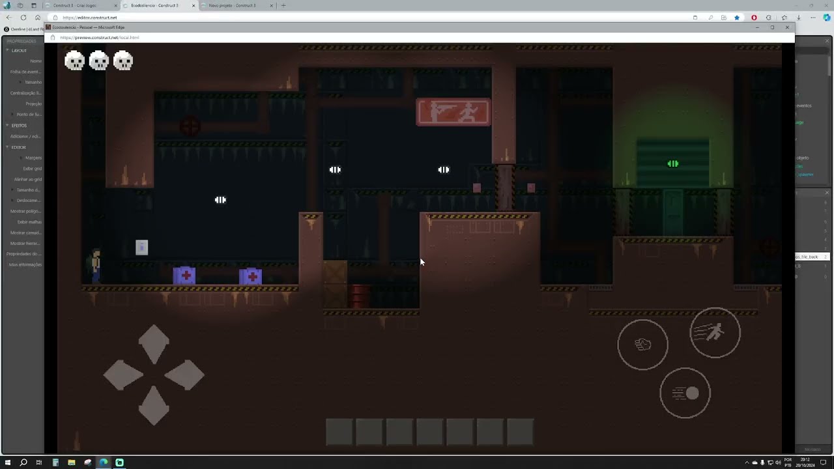
Task: Close the Novo projeto browser tab
Action: click(271, 5)
